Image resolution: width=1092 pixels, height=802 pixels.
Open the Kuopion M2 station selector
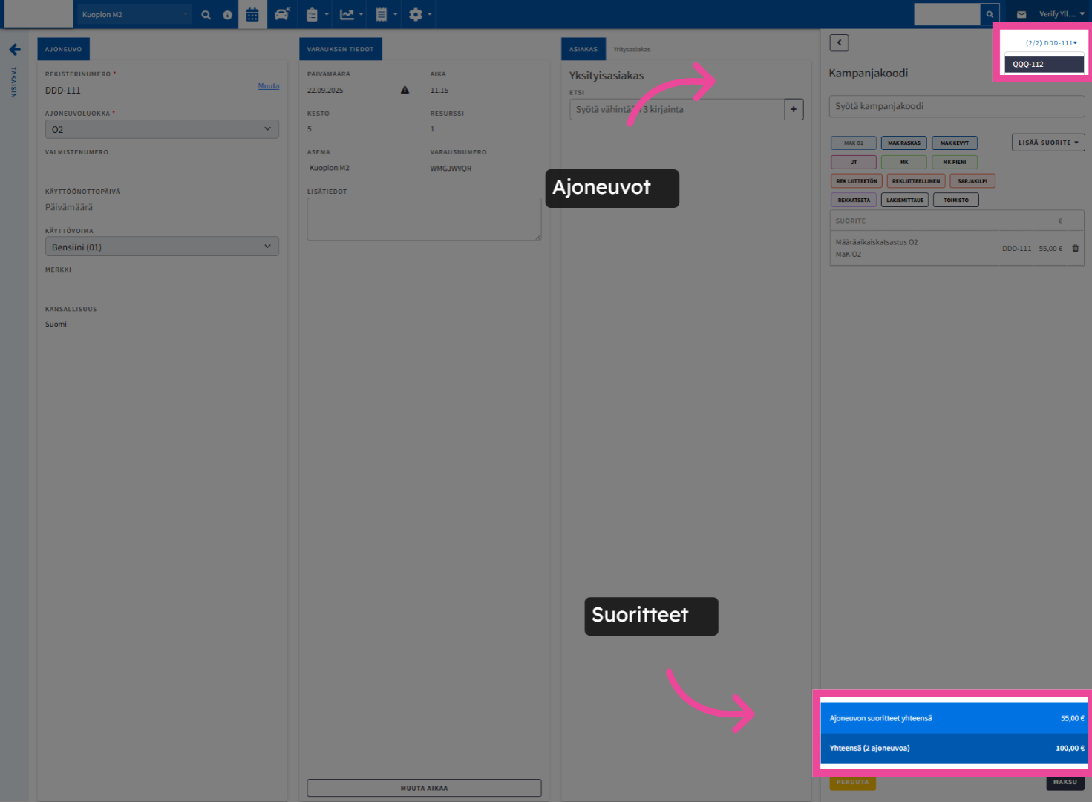pyautogui.click(x=134, y=15)
